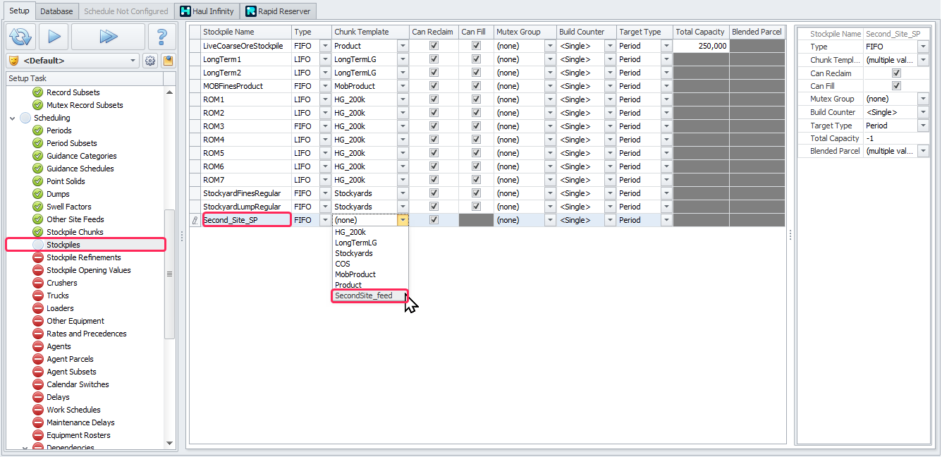The width and height of the screenshot is (942, 457).
Task: Uncheck Can Reclaim for LiveCoarseOreStockpile
Action: tap(434, 46)
